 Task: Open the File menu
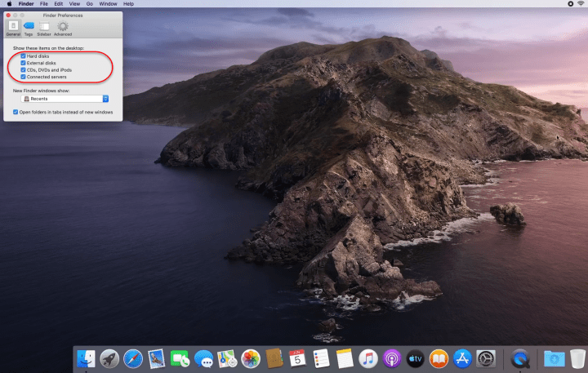pos(44,4)
